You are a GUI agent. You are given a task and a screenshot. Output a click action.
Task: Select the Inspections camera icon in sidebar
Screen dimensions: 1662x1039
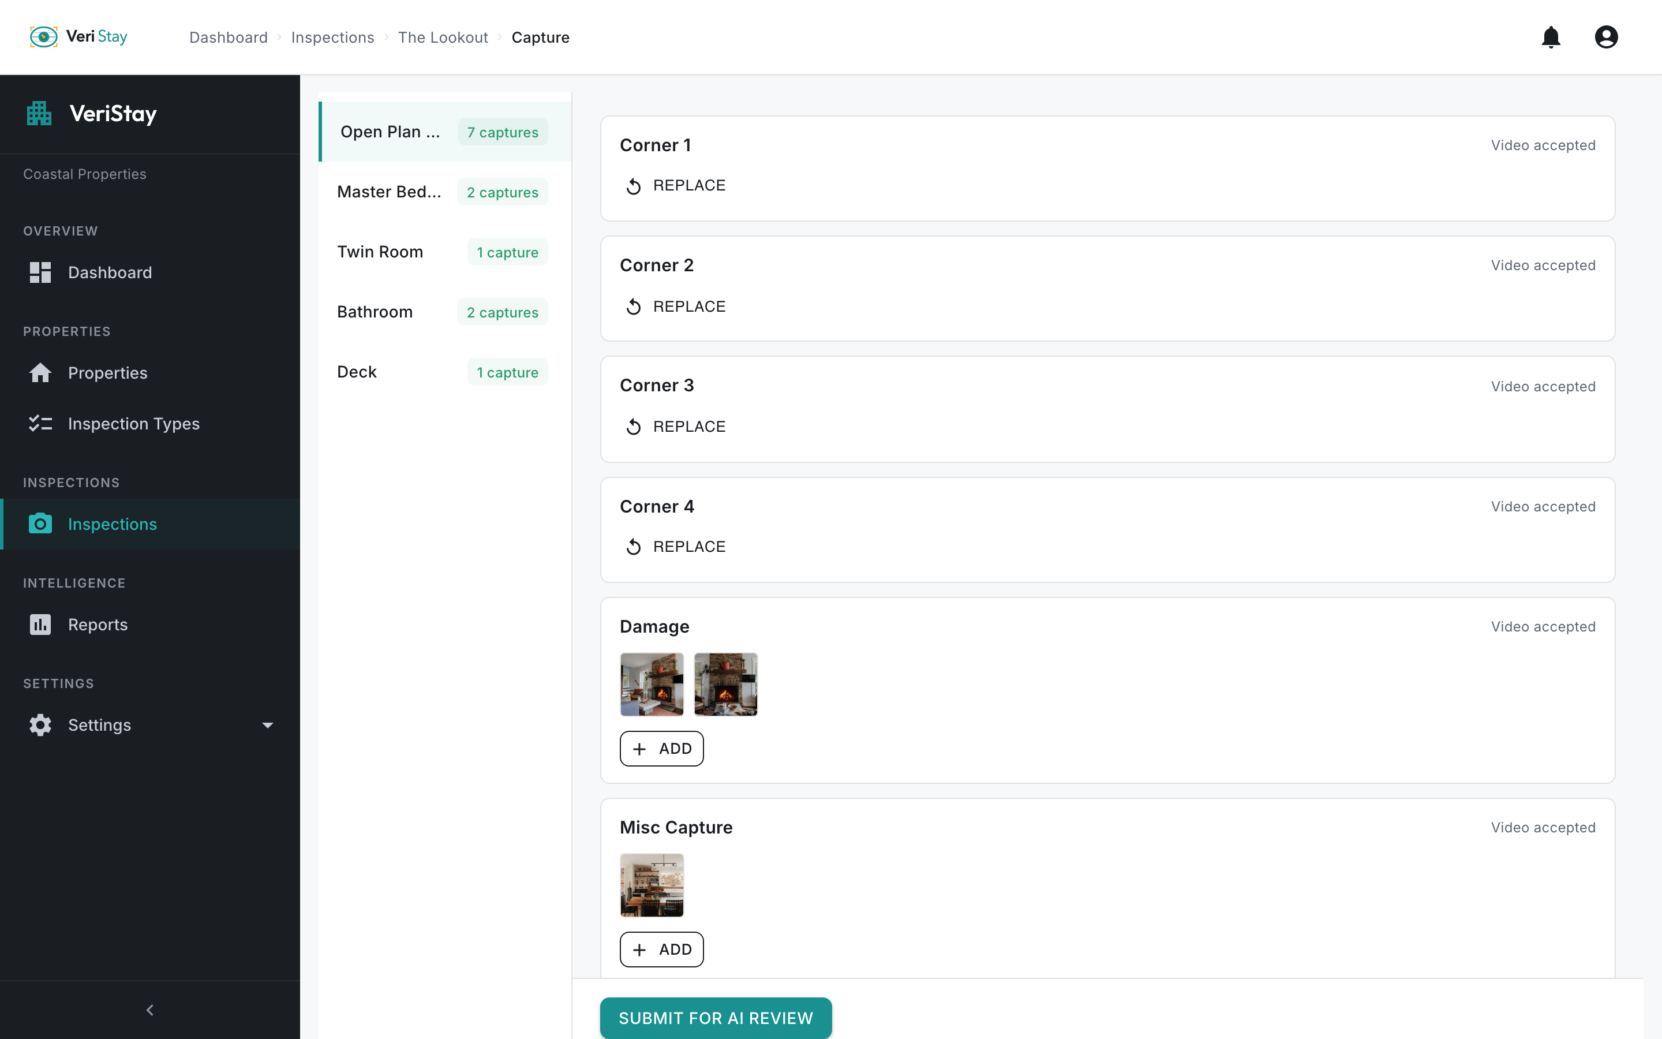(x=40, y=524)
